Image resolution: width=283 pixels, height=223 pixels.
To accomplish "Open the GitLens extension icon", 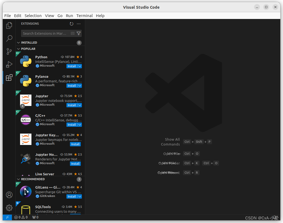I will (x=26, y=192).
